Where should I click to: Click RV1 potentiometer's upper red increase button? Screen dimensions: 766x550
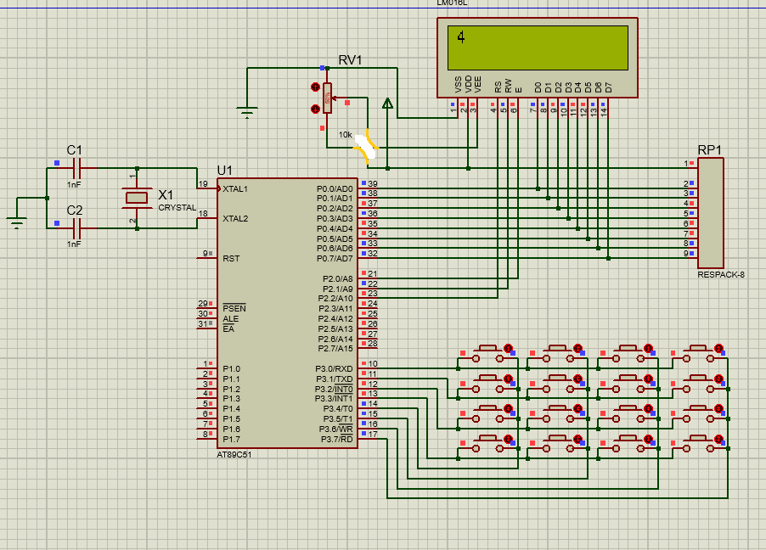coord(315,87)
